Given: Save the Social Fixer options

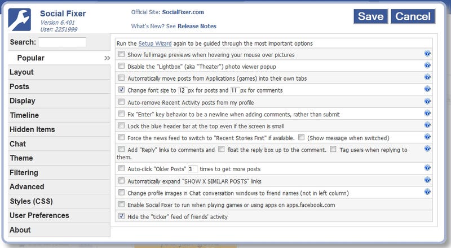Looking at the screenshot, I should coord(370,16).
